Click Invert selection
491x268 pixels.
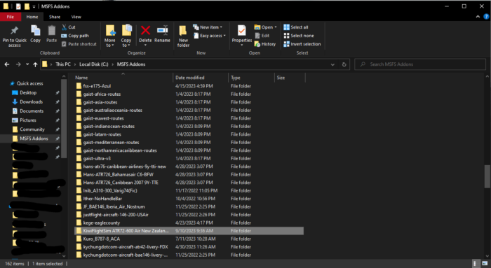click(302, 44)
